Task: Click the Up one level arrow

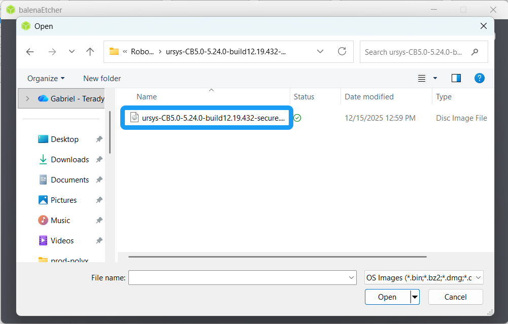Action: (x=90, y=52)
